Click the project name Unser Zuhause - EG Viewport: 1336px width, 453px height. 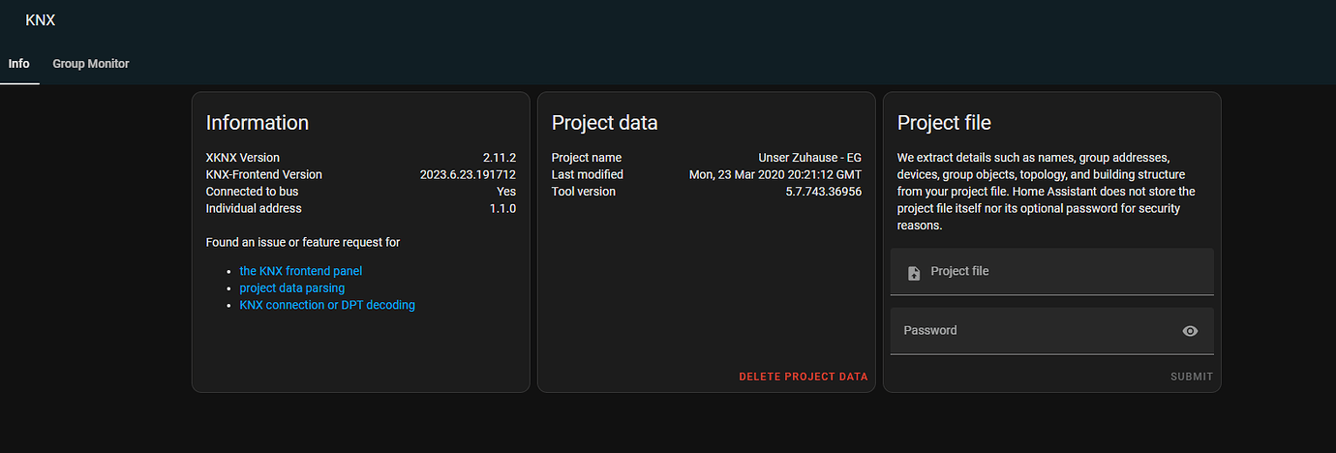pos(809,158)
